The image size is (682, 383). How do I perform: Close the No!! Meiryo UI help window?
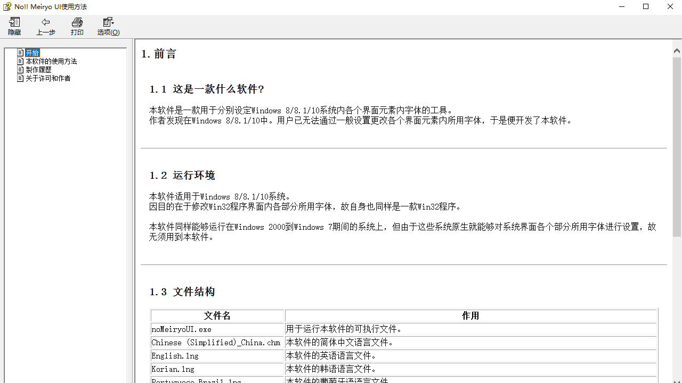tap(670, 7)
